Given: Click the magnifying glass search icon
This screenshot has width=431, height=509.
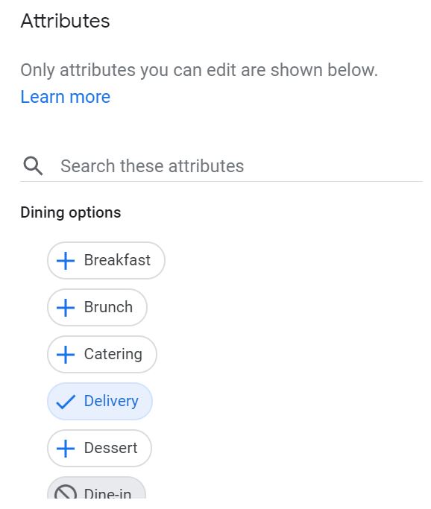Looking at the screenshot, I should click(33, 165).
